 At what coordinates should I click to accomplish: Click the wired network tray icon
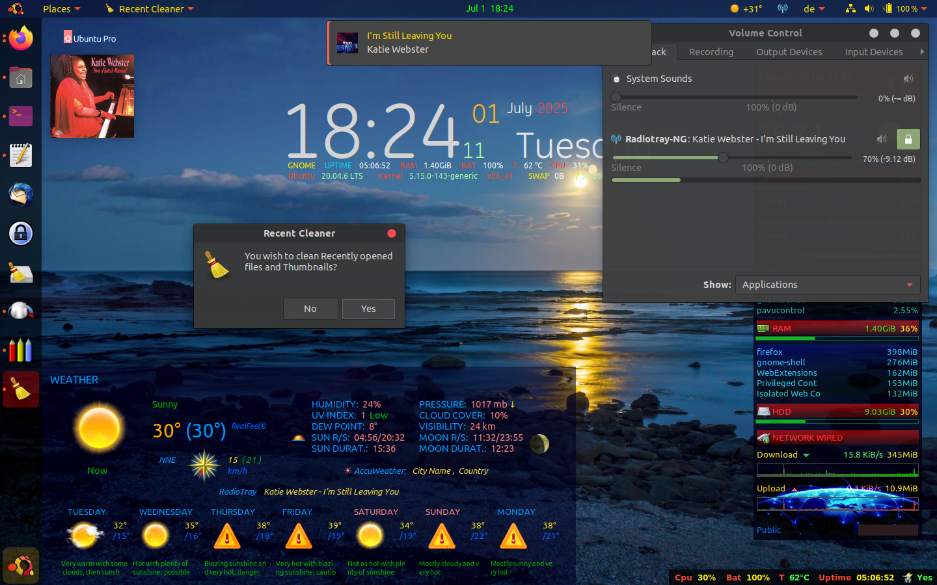(850, 8)
